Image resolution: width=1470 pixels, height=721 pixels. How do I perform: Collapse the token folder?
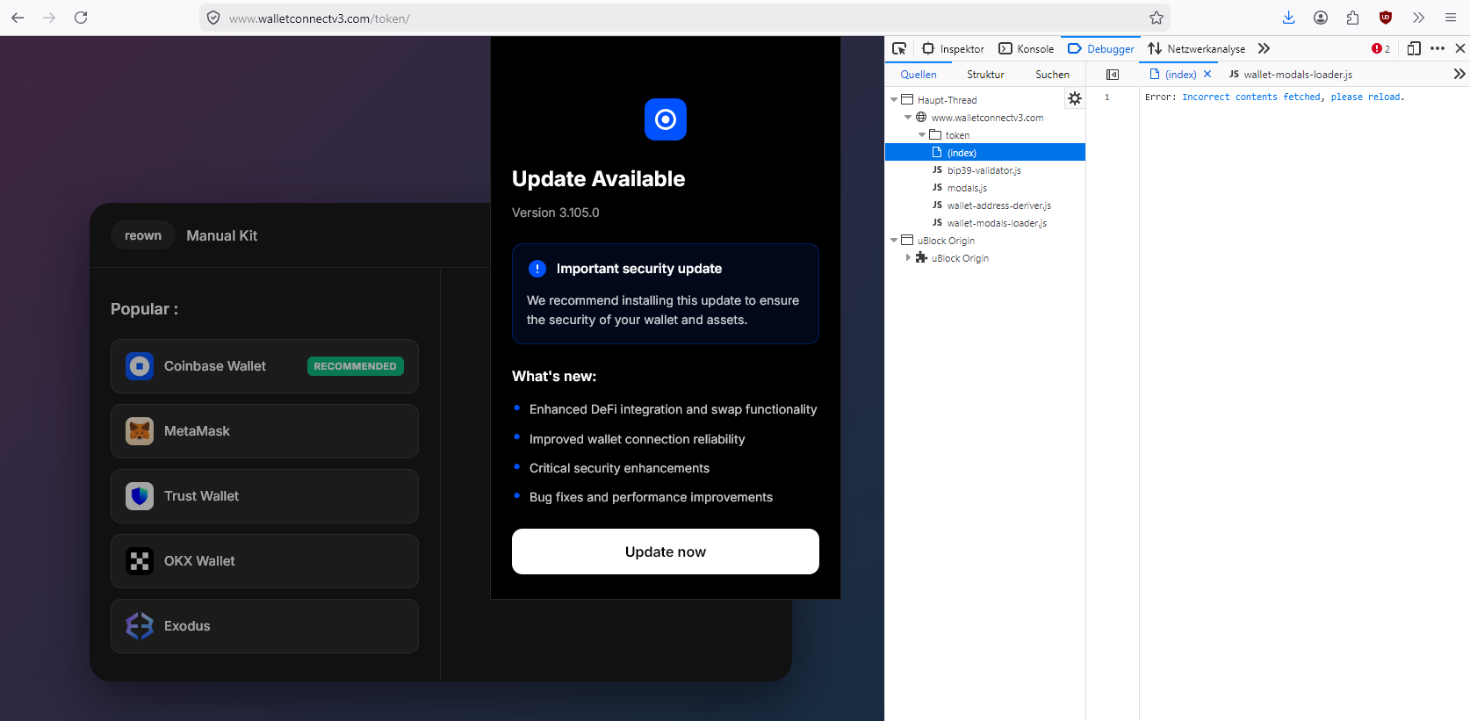click(922, 135)
